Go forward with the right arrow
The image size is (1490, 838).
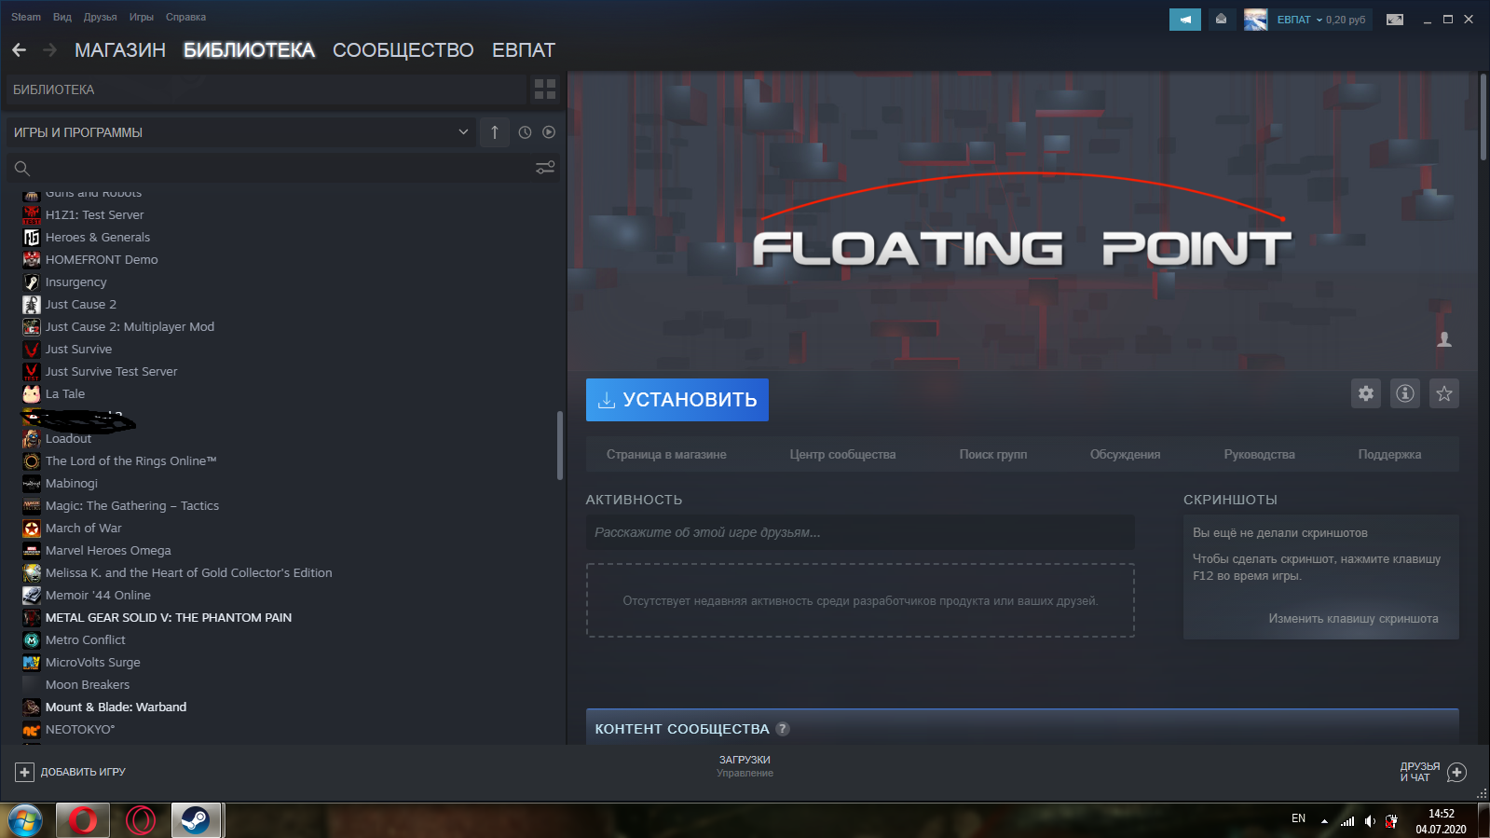(x=50, y=50)
